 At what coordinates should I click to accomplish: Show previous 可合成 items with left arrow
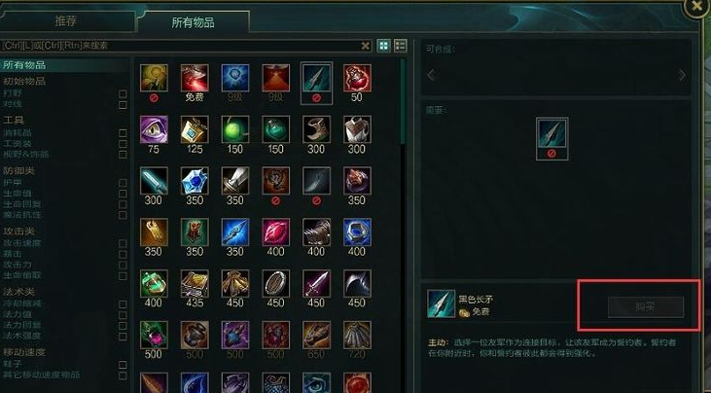click(x=431, y=75)
